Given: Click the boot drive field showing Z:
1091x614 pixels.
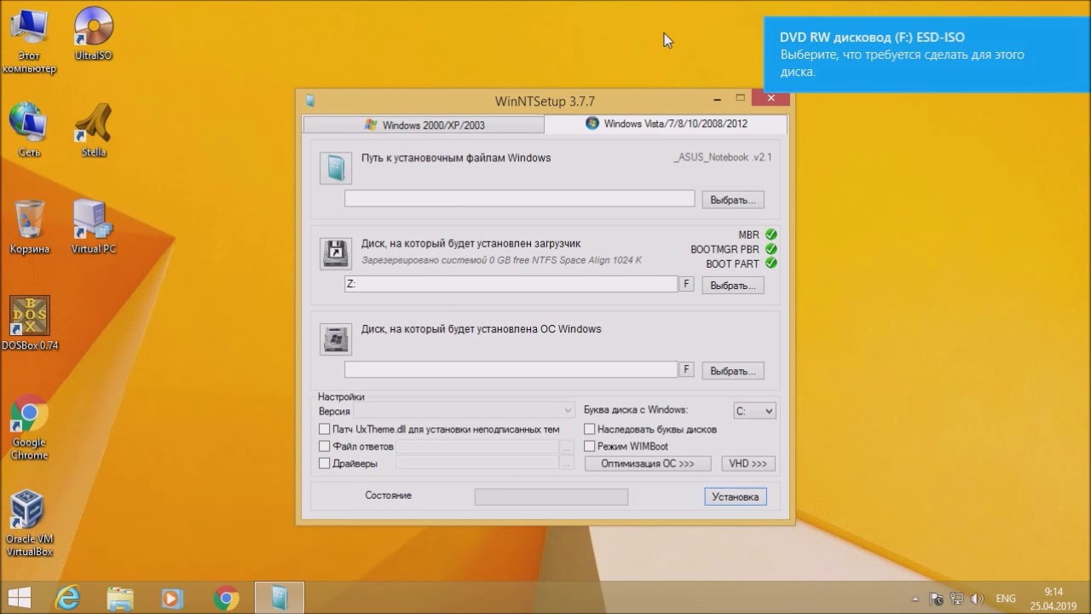Looking at the screenshot, I should coord(511,284).
